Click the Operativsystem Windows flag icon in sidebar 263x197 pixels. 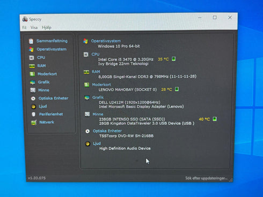coord(31,49)
